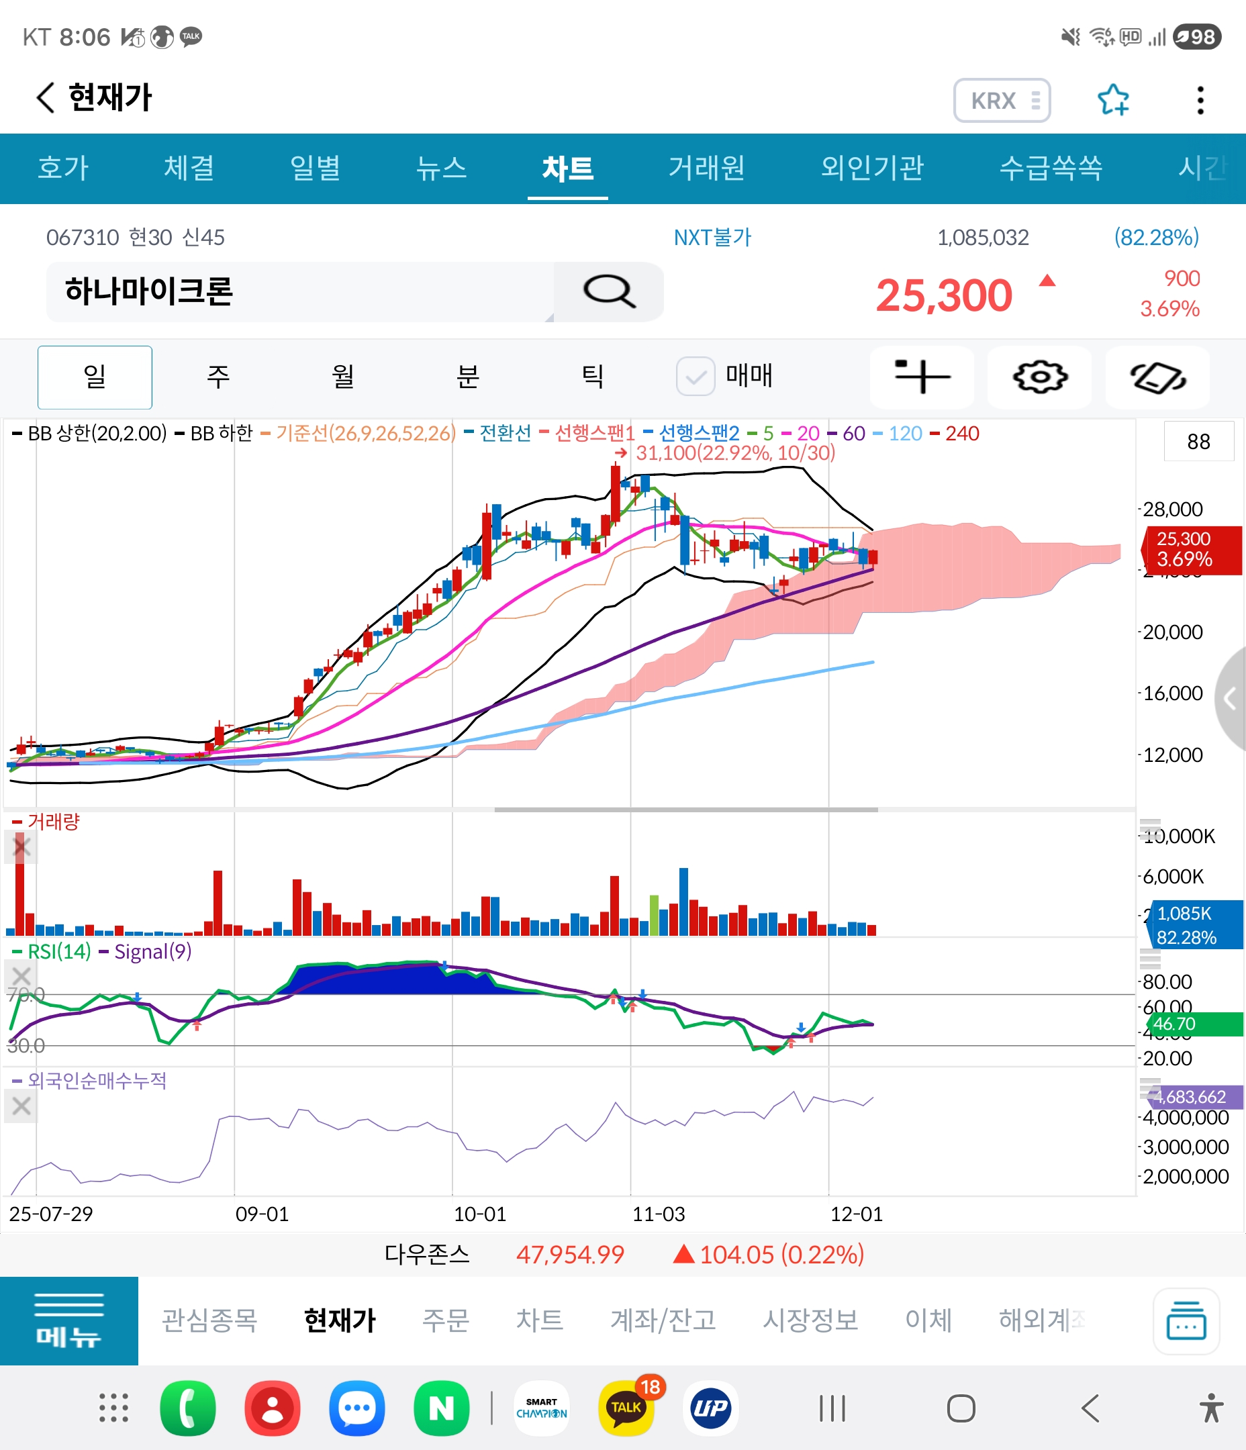This screenshot has height=1450, width=1246.
Task: Switch to the 외인기관 tab
Action: click(x=871, y=168)
